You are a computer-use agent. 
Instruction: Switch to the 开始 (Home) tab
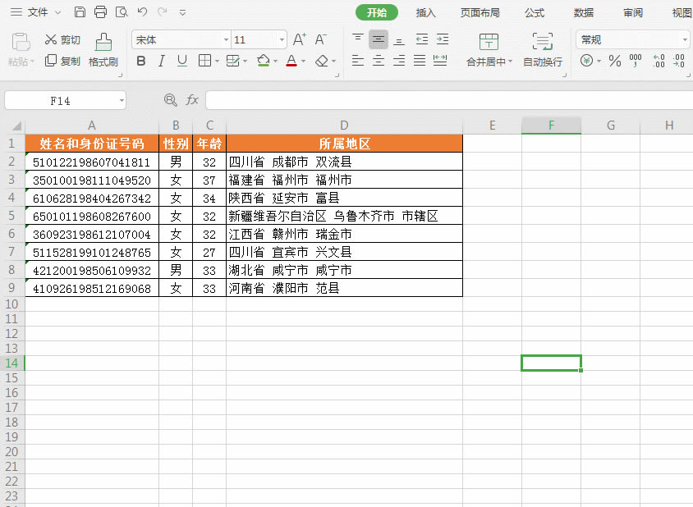click(x=377, y=12)
